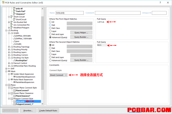Select Advanced (Query) for second object

point(50,60)
